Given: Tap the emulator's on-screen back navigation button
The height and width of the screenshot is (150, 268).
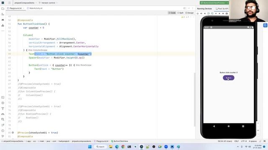Looking at the screenshot, I should (214, 126).
